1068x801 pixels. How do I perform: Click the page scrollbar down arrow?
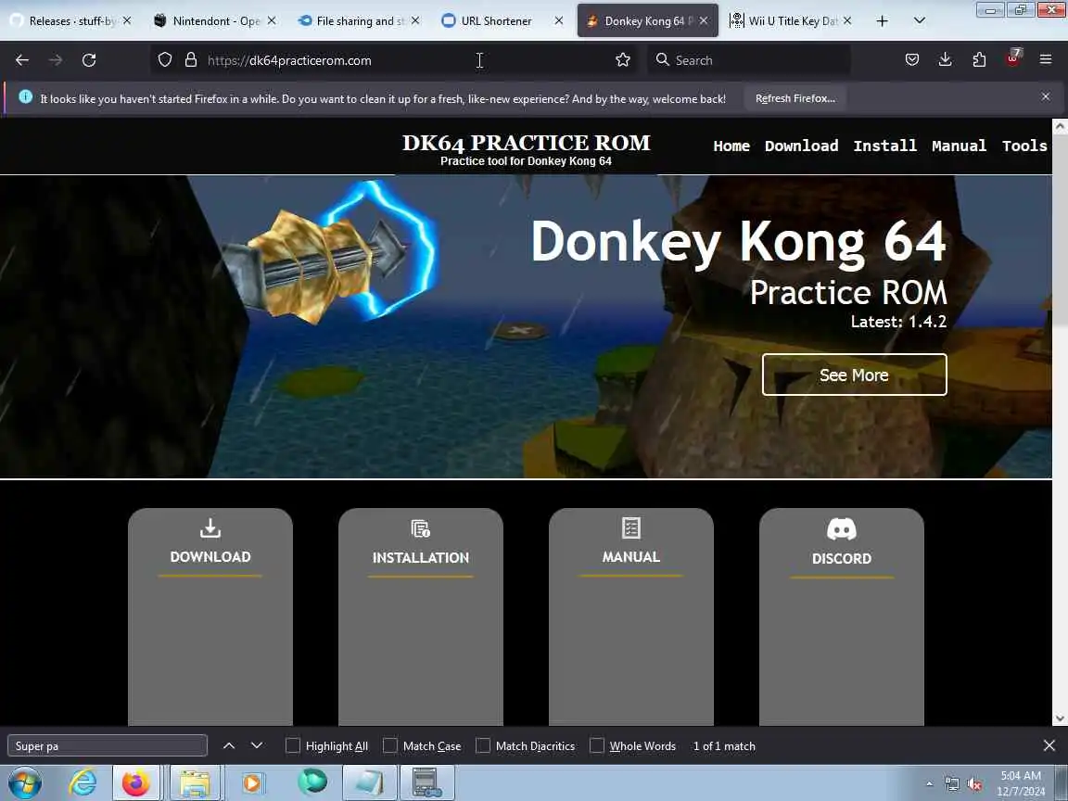click(x=1060, y=718)
